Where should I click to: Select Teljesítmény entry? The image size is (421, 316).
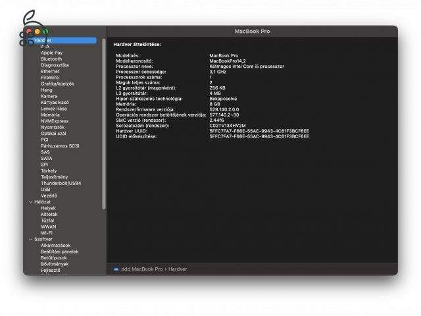[x=54, y=177]
